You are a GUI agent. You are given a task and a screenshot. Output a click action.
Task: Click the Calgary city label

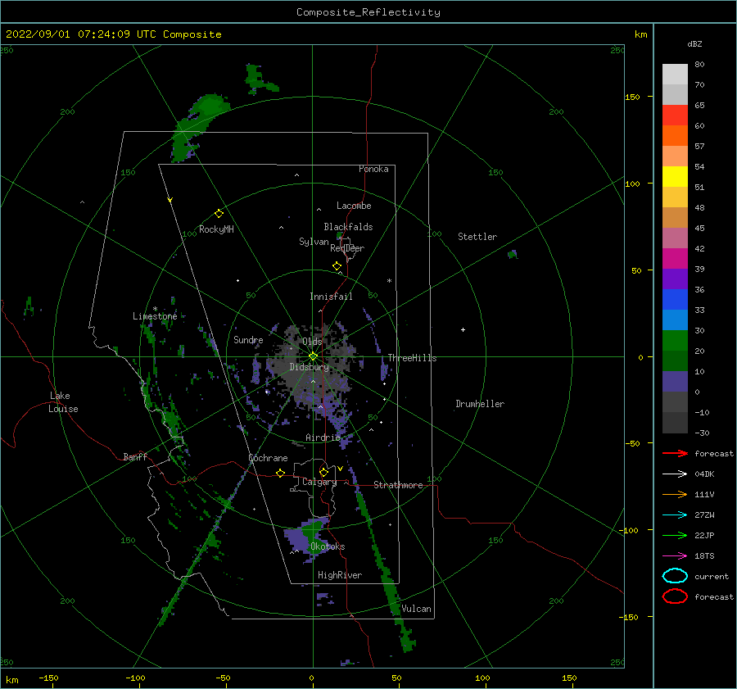click(x=319, y=482)
